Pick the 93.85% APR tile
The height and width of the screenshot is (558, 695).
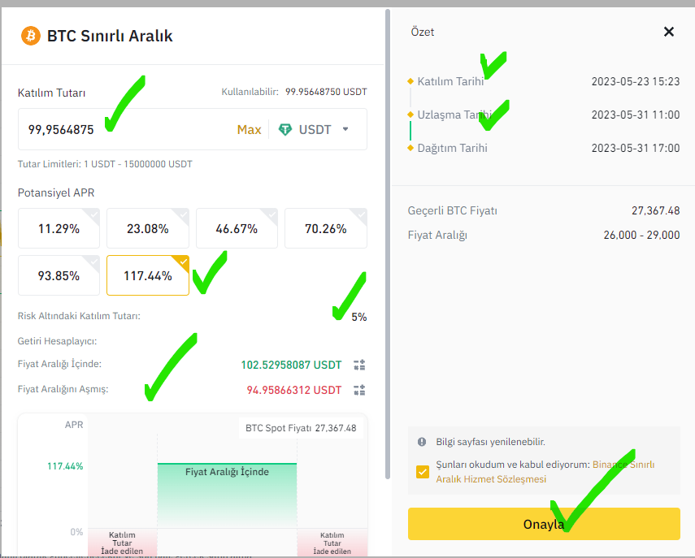point(59,276)
